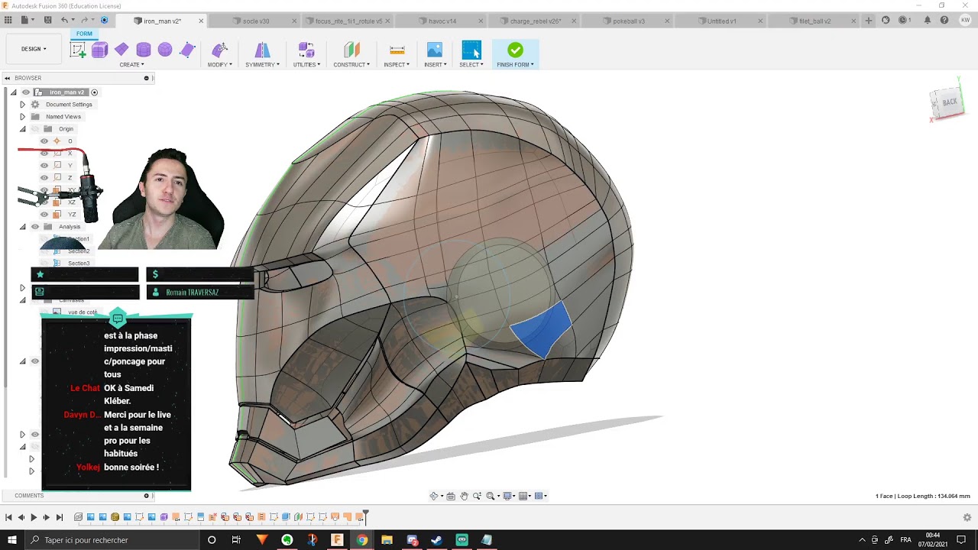Switch to the Untitled v1 tab
The height and width of the screenshot is (550, 978).
click(722, 21)
